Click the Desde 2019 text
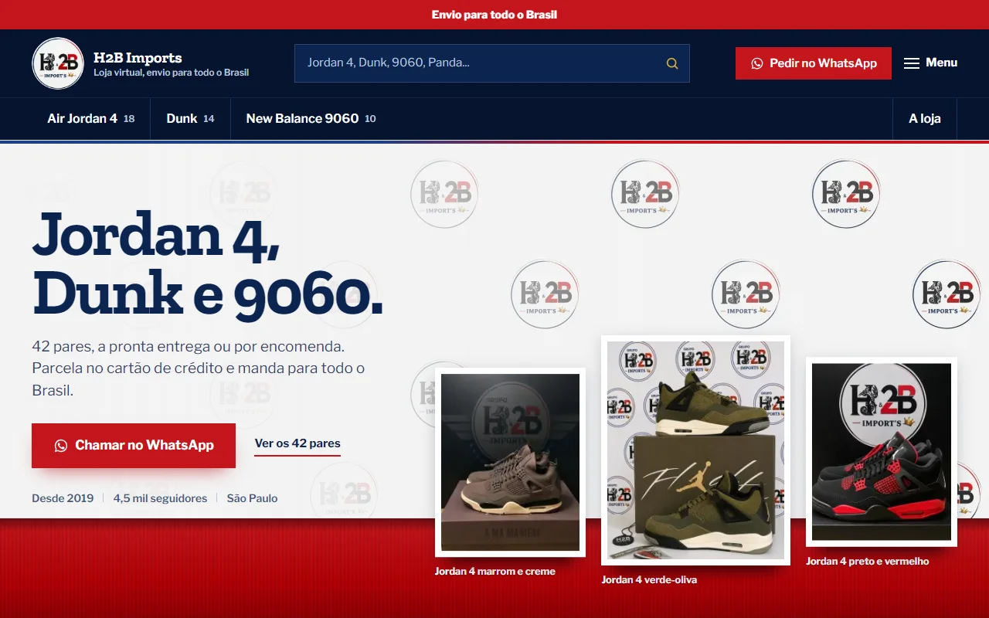The width and height of the screenshot is (989, 618). click(x=63, y=498)
